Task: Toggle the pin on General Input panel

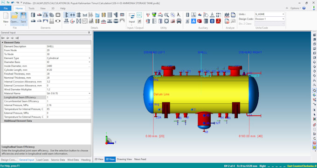Action: coord(89,32)
